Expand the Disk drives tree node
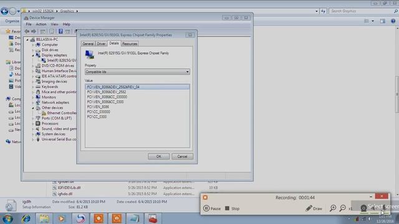Screen dimensions: 399x224 pyautogui.click(x=33, y=50)
